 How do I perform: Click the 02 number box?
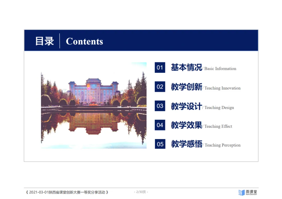pos(160,87)
